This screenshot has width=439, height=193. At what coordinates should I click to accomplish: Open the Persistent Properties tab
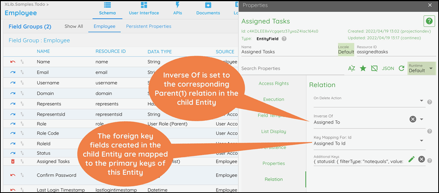149,26
